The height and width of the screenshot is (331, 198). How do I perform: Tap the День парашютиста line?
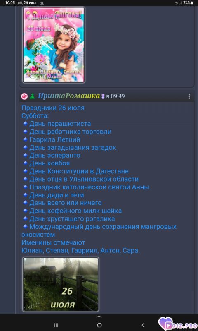tap(60, 124)
